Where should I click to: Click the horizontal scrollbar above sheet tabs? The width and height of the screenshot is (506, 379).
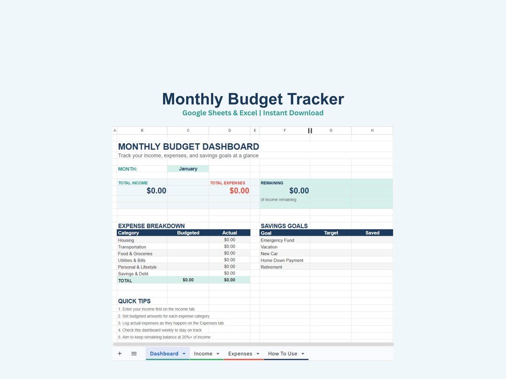coord(253,344)
